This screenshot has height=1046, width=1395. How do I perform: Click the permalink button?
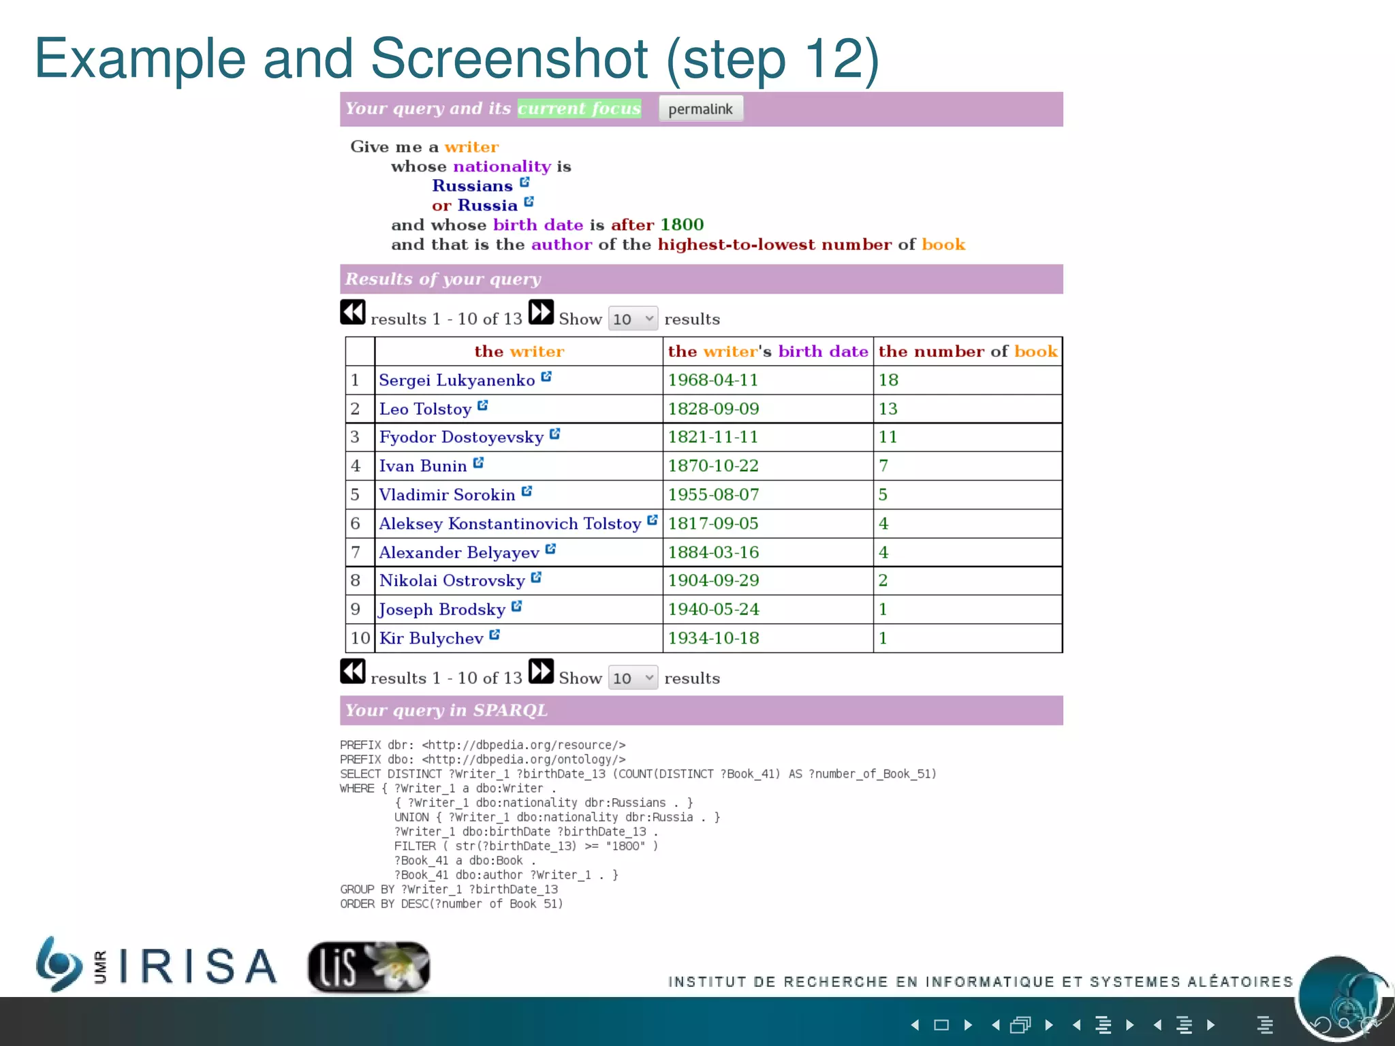pos(701,109)
